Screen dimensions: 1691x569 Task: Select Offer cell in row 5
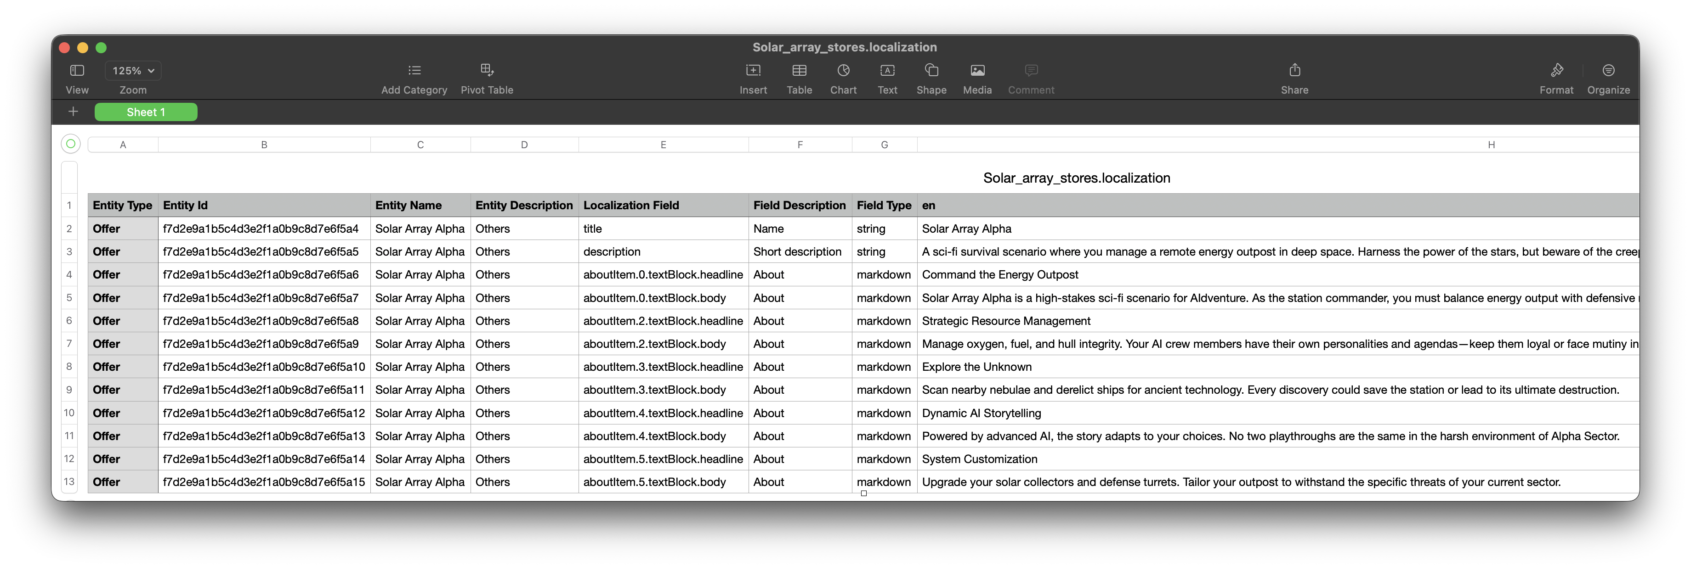(x=123, y=298)
